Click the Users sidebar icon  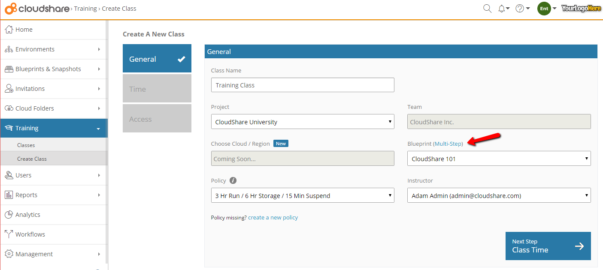click(x=9, y=175)
